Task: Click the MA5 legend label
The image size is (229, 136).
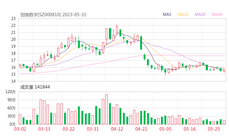Action: point(167,15)
